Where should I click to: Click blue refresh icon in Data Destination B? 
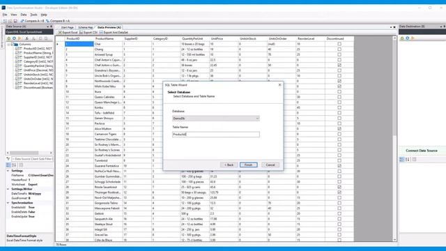coord(407,38)
